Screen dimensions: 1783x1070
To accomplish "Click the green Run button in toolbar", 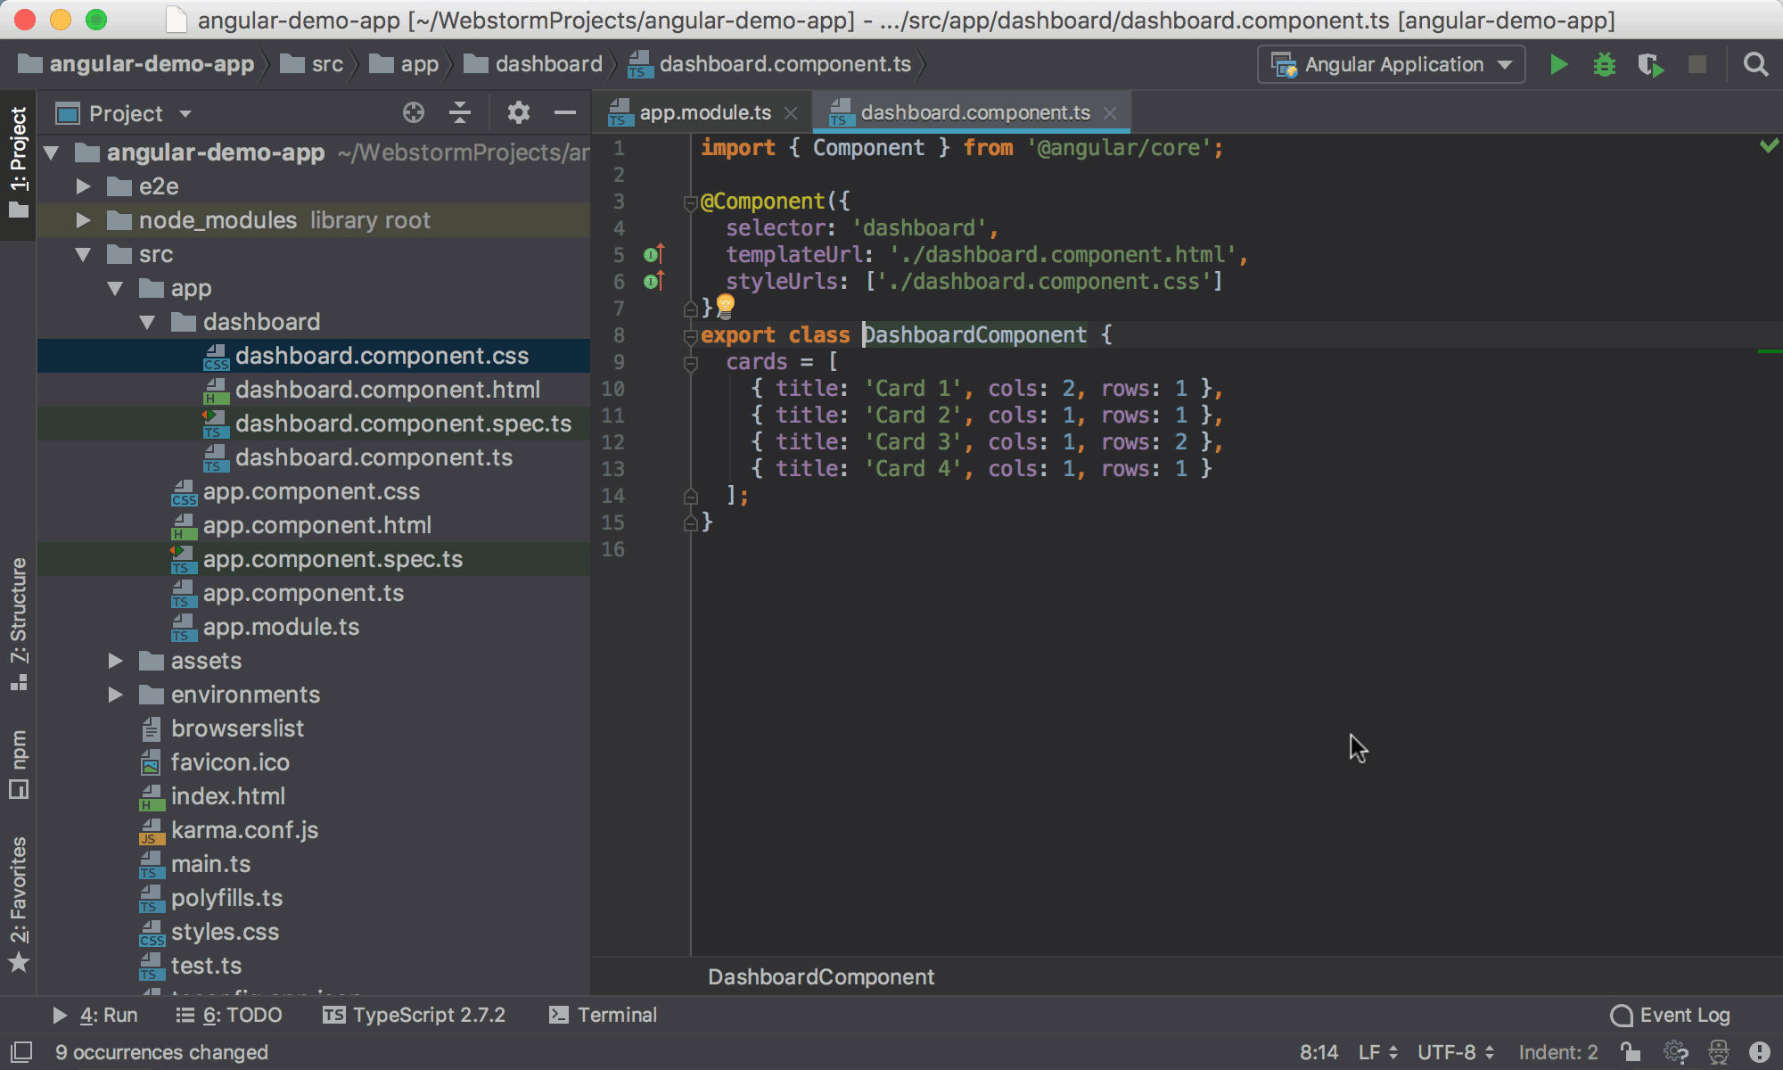I will point(1558,64).
